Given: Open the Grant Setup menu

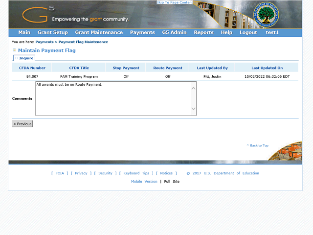Looking at the screenshot, I should tap(53, 32).
